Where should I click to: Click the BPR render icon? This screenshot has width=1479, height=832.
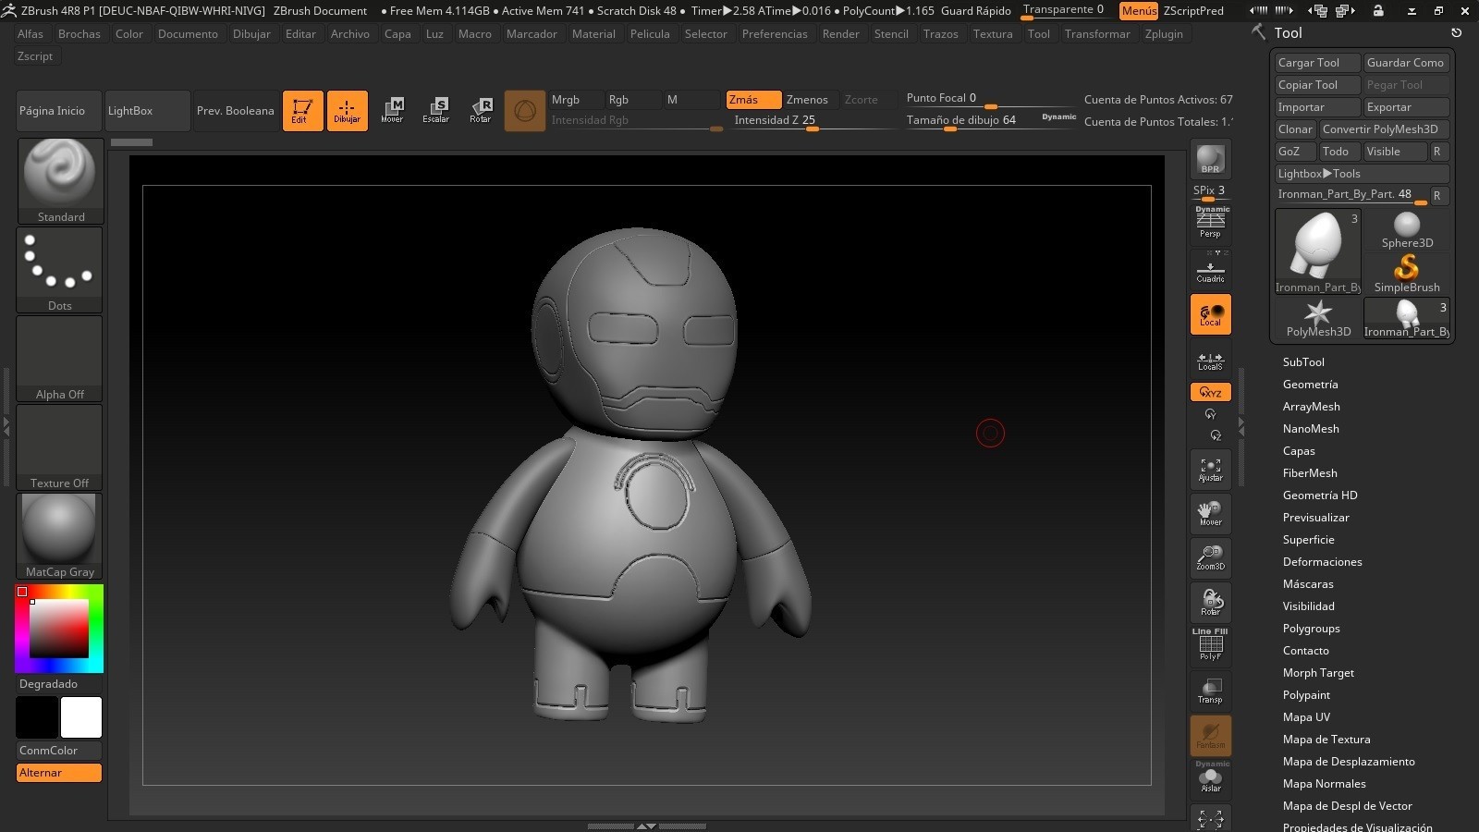click(1210, 160)
